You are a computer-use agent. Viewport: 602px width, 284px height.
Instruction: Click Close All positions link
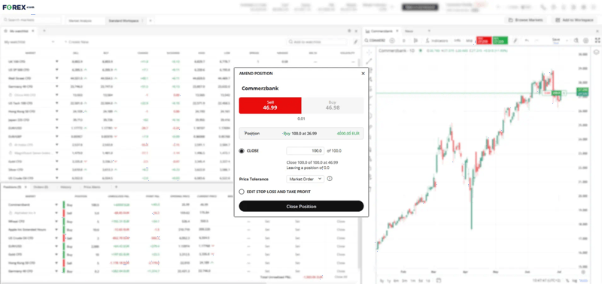pos(341,276)
